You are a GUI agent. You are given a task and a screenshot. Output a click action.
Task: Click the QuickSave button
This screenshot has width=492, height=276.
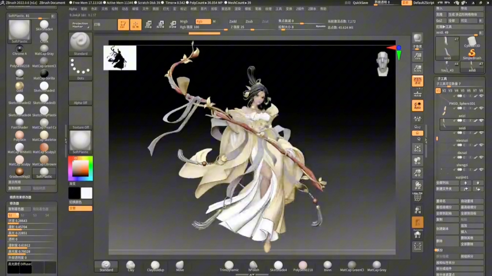coord(361,3)
